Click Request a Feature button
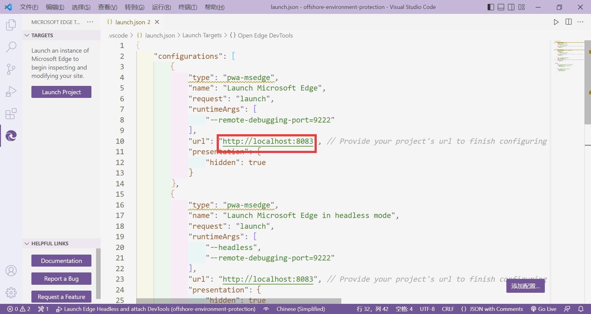Image resolution: width=591 pixels, height=314 pixels. point(61,297)
